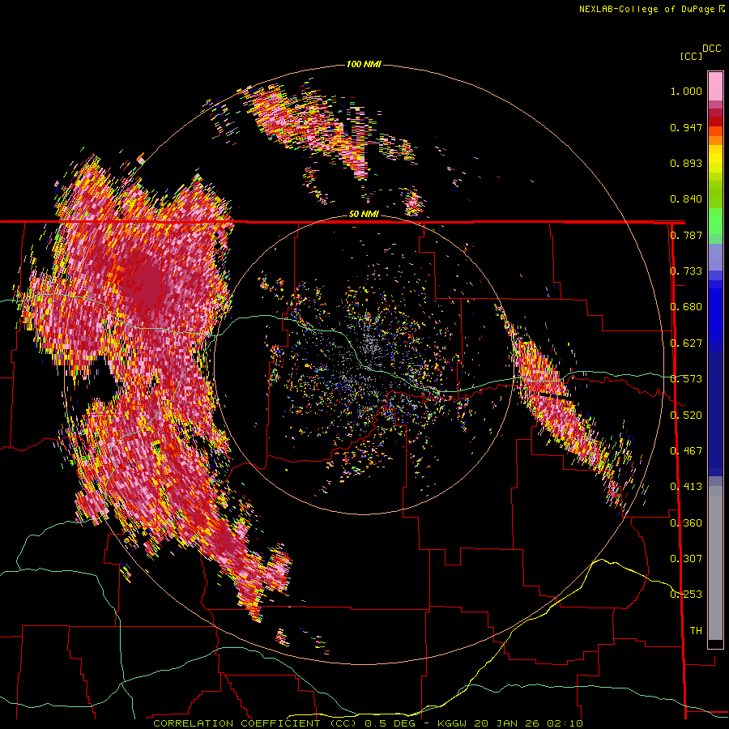Click the 0.787 color scale value
729x729 pixels.
coord(686,235)
